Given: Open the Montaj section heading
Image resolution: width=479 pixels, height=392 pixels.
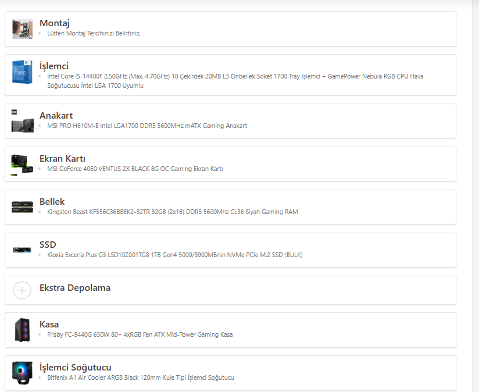Looking at the screenshot, I should click(55, 23).
